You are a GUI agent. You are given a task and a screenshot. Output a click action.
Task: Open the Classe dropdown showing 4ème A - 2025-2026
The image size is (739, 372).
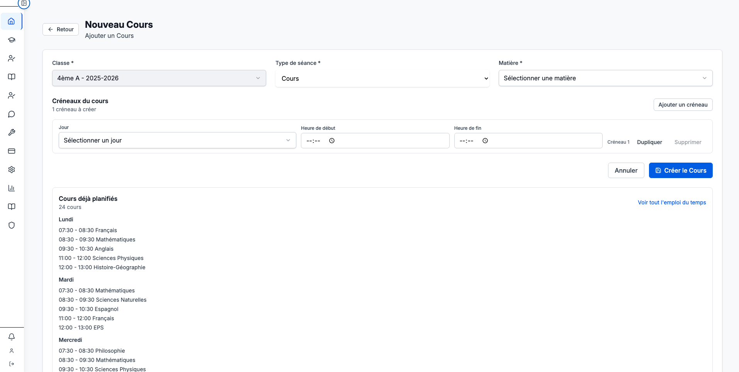coord(159,78)
